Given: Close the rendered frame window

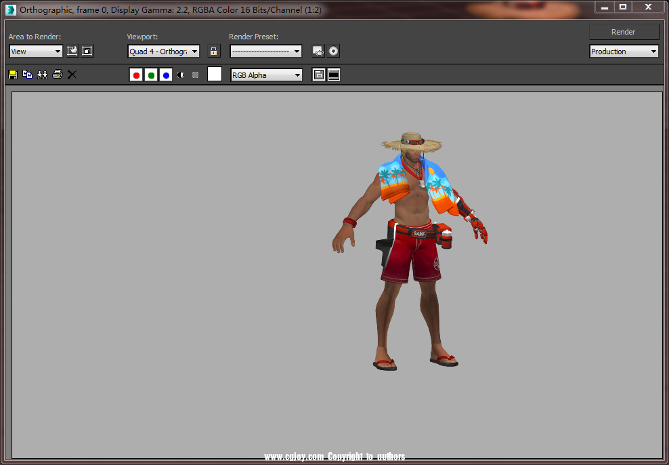Looking at the screenshot, I should [x=648, y=7].
